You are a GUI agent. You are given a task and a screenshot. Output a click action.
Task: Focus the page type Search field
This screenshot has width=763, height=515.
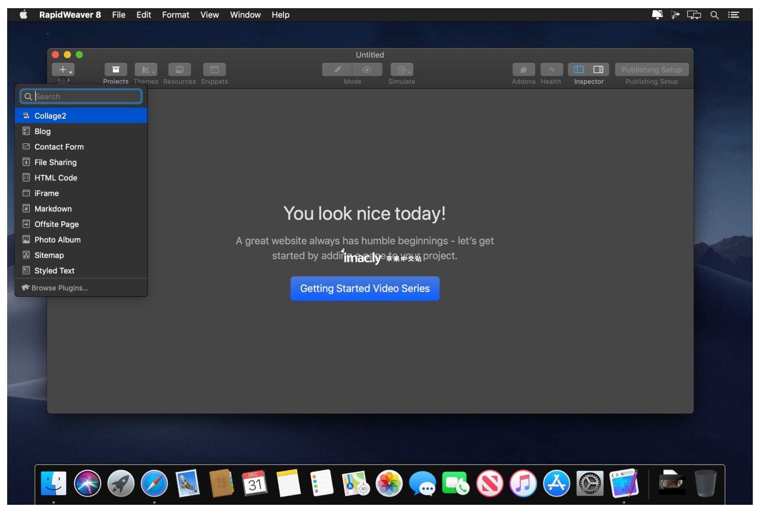tap(81, 96)
